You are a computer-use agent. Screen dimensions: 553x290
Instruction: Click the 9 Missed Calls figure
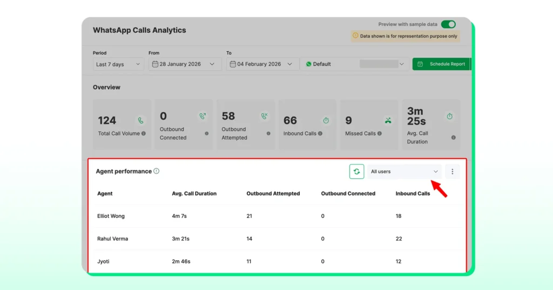(x=348, y=120)
